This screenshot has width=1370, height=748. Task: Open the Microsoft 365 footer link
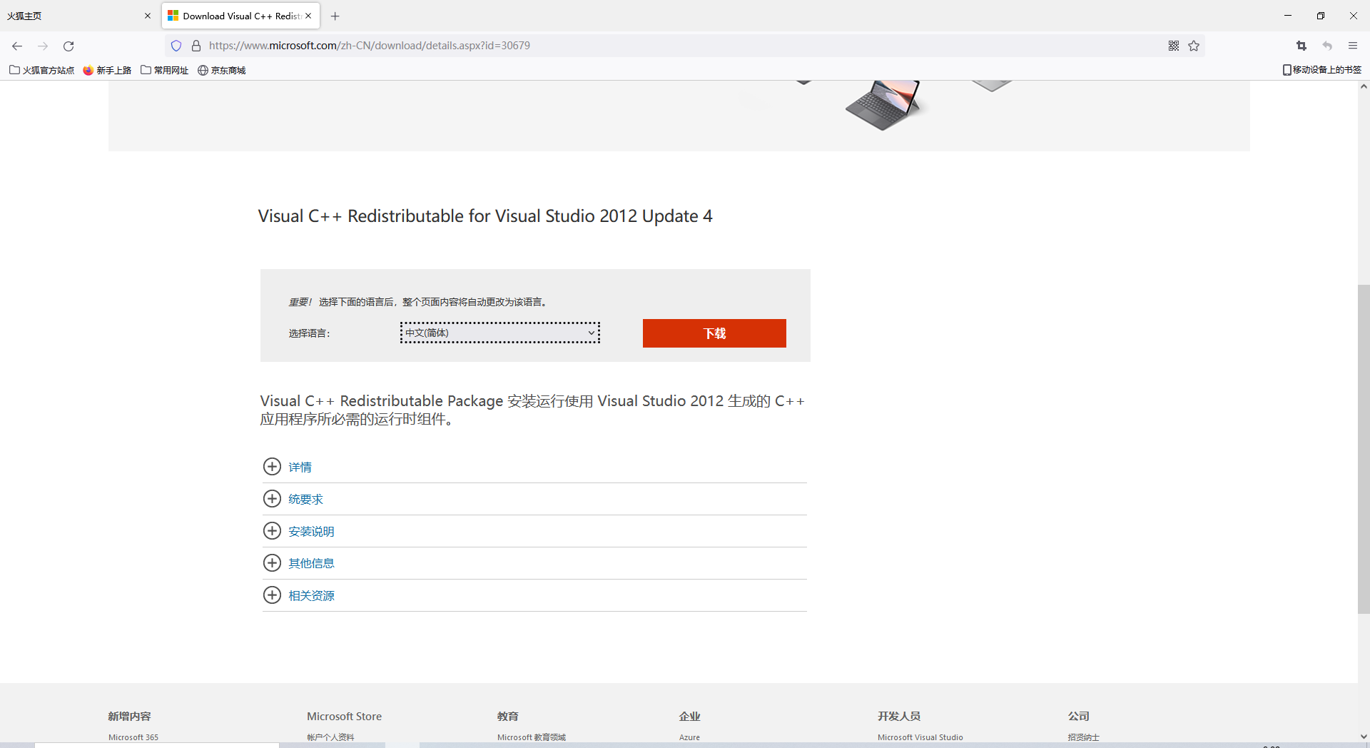click(133, 737)
